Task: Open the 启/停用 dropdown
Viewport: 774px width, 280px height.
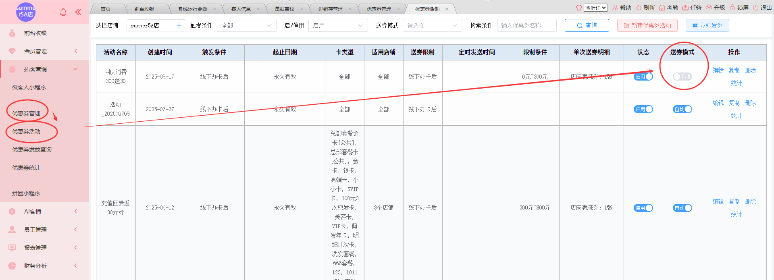Action: (x=338, y=25)
